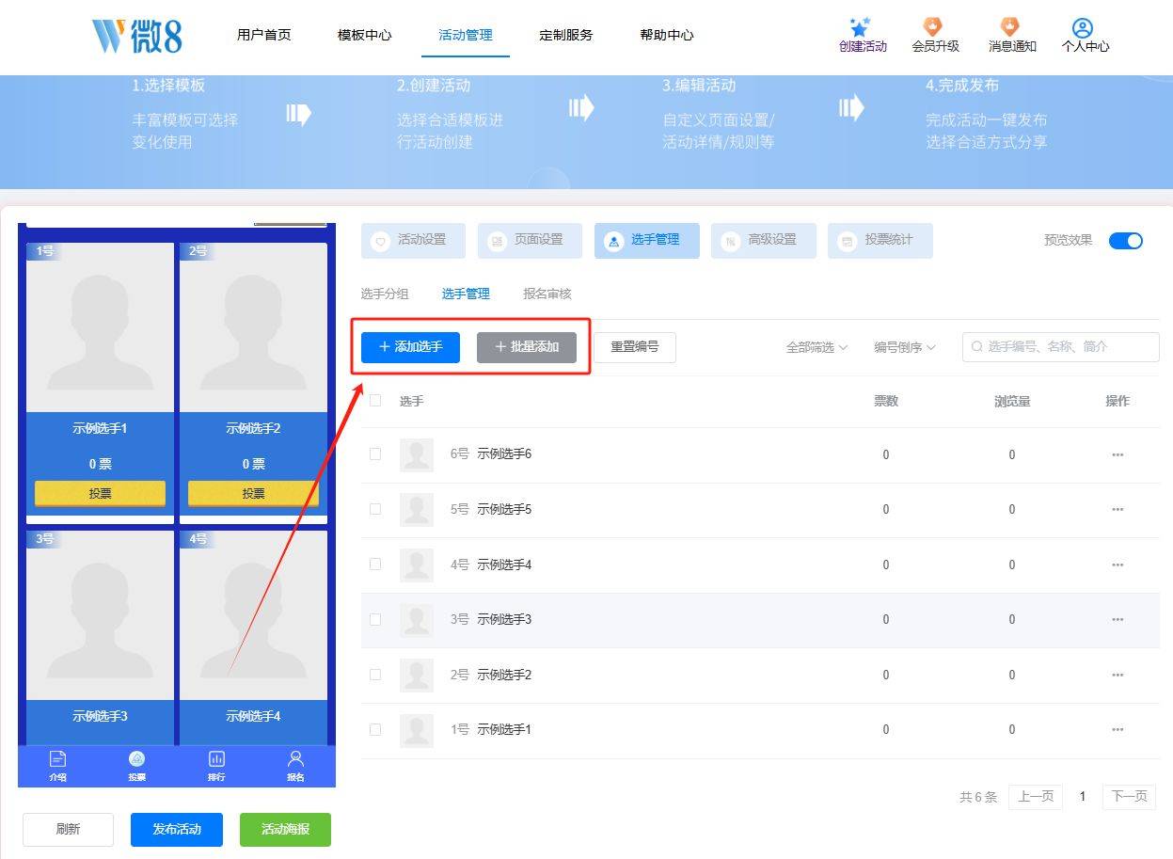Vote for 示例选手2 in preview
This screenshot has height=859, width=1173.
coord(253,493)
